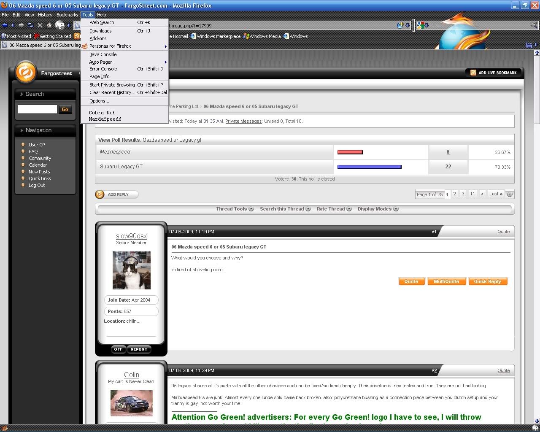This screenshot has height=432, width=540.
Task: Click the bookmark-add globe icon in the address bar
Action: [x=400, y=25]
